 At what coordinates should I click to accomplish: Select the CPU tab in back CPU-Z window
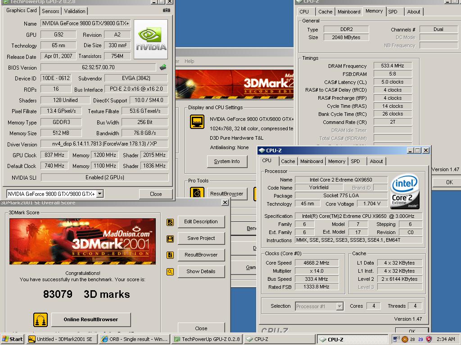pos(304,12)
